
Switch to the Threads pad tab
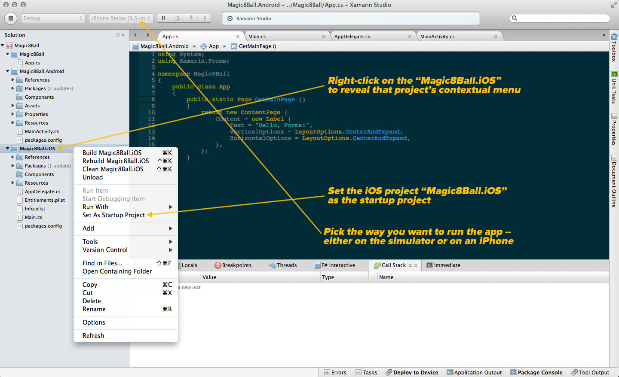click(283, 265)
